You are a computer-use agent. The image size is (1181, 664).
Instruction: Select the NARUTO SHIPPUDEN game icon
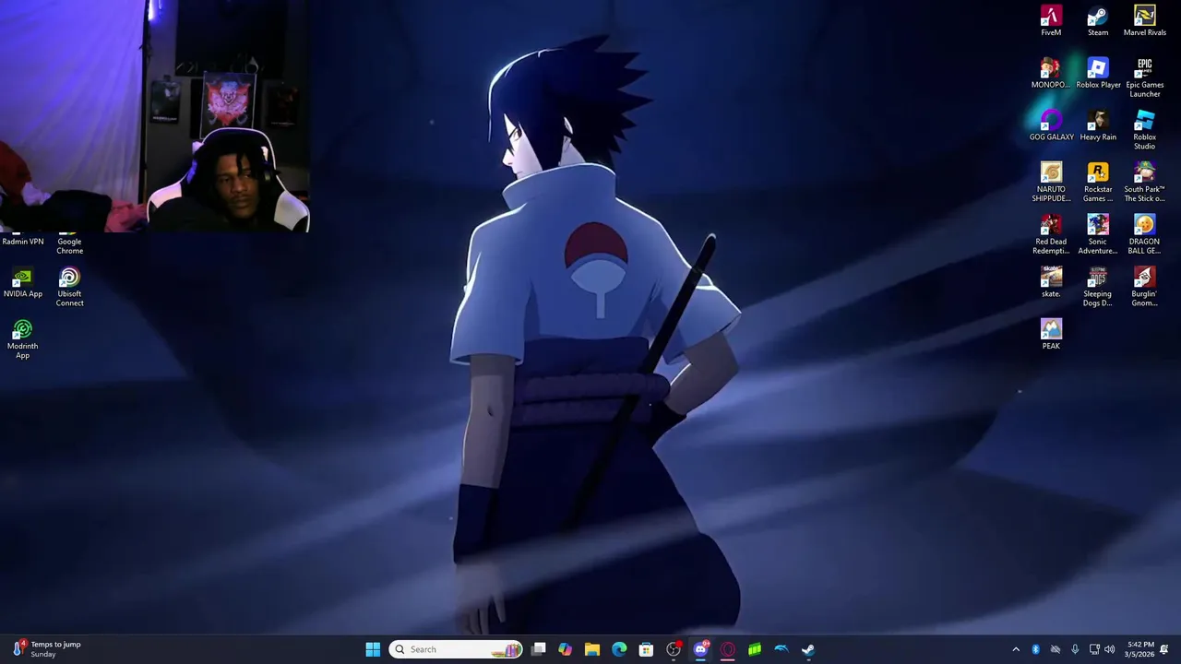pyautogui.click(x=1051, y=183)
